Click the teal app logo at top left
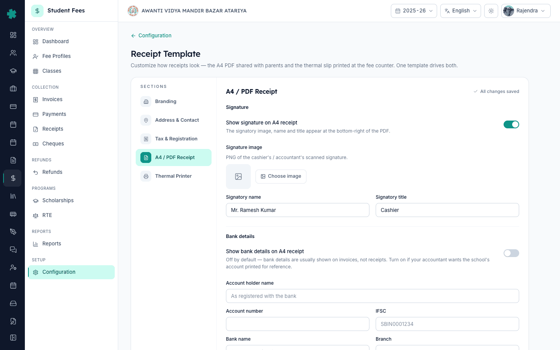The height and width of the screenshot is (350, 560). (12, 14)
